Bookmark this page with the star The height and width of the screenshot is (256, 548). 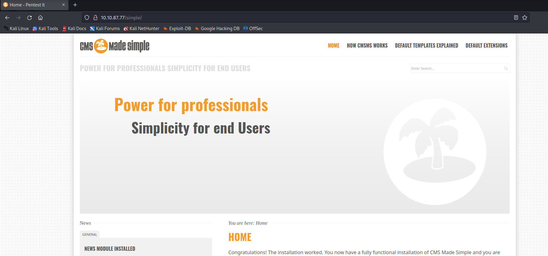point(525,18)
